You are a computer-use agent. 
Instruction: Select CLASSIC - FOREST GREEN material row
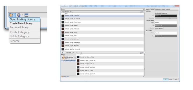click(102, 22)
